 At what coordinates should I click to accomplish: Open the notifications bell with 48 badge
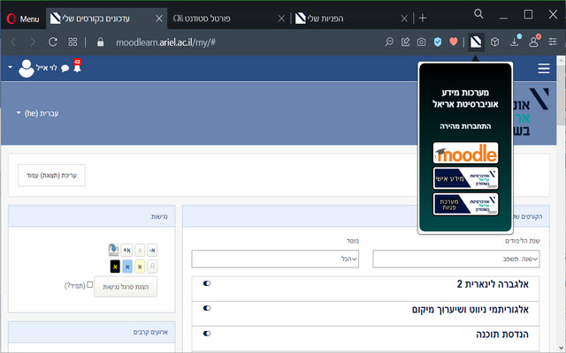pyautogui.click(x=77, y=67)
